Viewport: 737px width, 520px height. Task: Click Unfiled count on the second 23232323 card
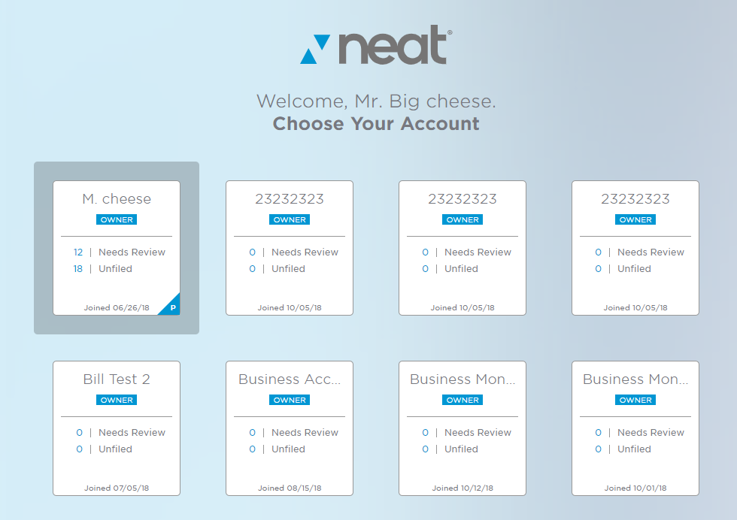pos(425,268)
